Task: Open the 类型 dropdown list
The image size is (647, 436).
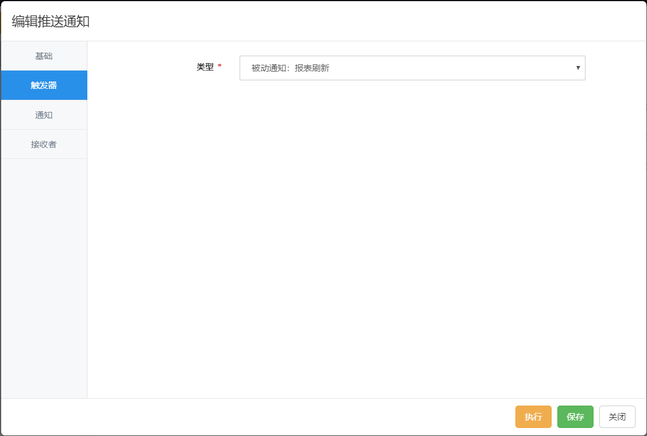Action: (x=412, y=68)
